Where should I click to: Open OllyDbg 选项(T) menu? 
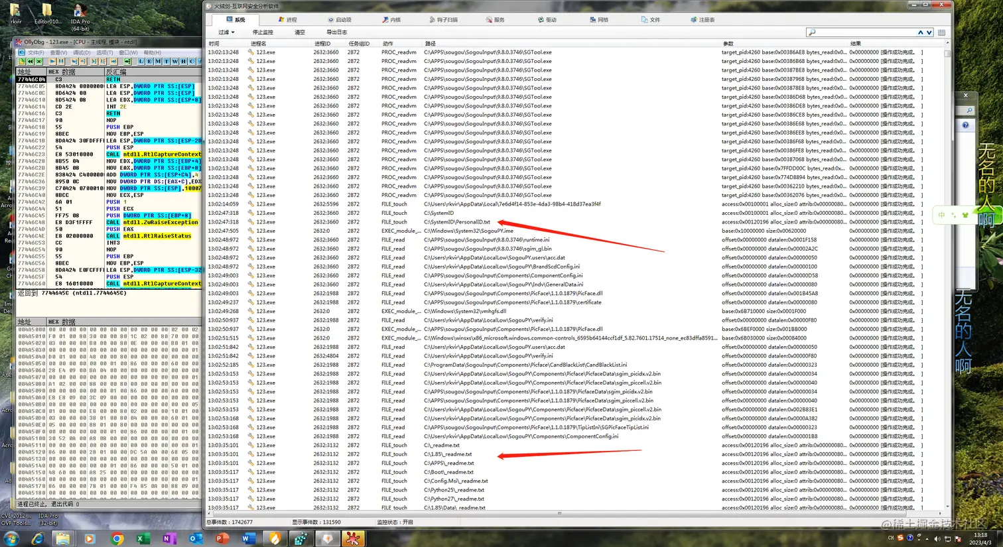(x=105, y=52)
